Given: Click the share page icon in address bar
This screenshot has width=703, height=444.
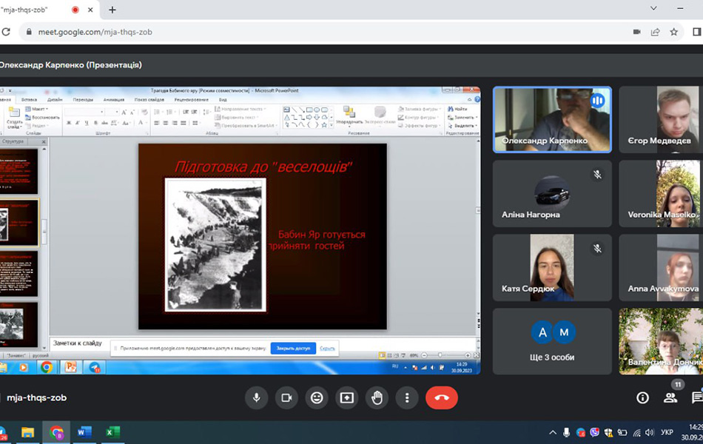Looking at the screenshot, I should point(656,32).
